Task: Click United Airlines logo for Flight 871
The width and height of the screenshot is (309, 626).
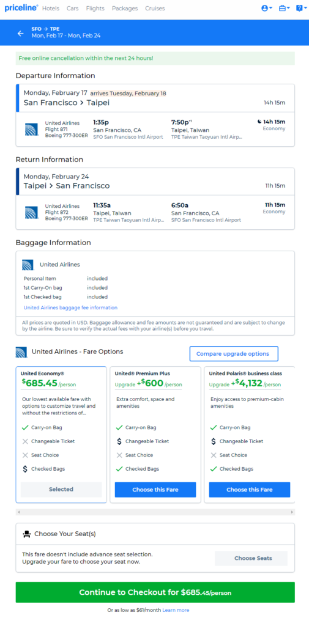Action: pyautogui.click(x=32, y=130)
